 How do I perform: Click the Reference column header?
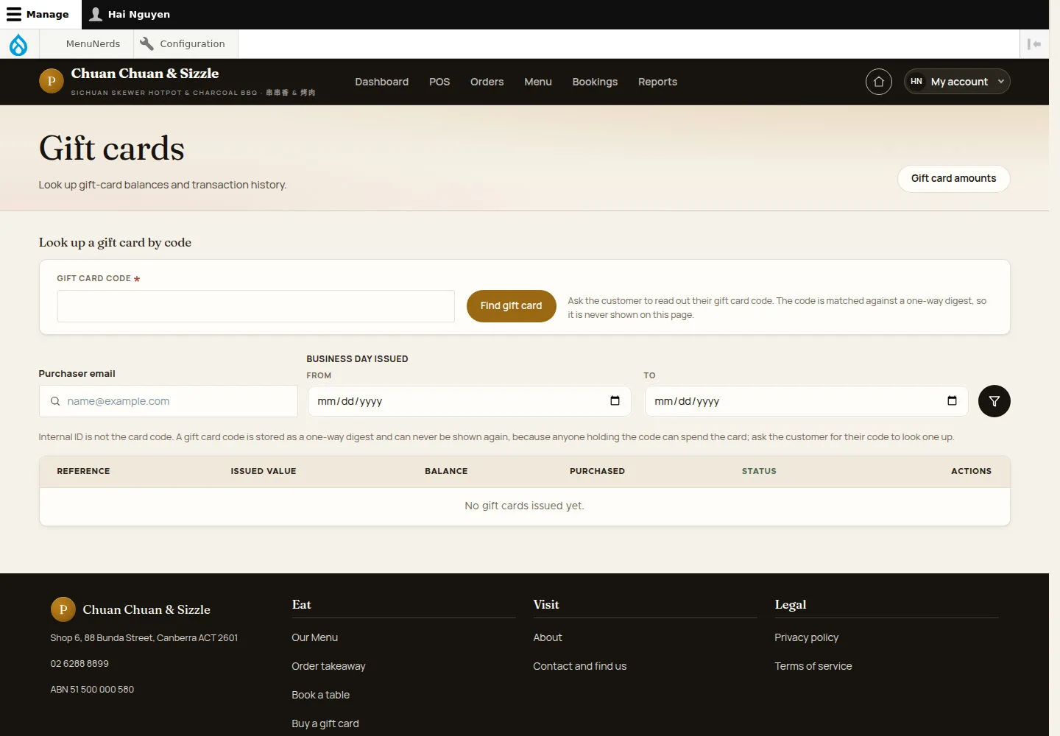tap(83, 471)
